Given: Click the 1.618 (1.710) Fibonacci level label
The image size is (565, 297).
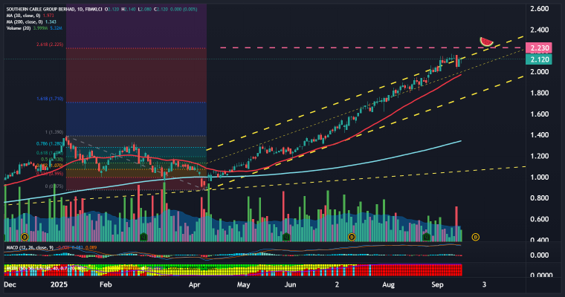Looking at the screenshot, I should tap(51, 98).
